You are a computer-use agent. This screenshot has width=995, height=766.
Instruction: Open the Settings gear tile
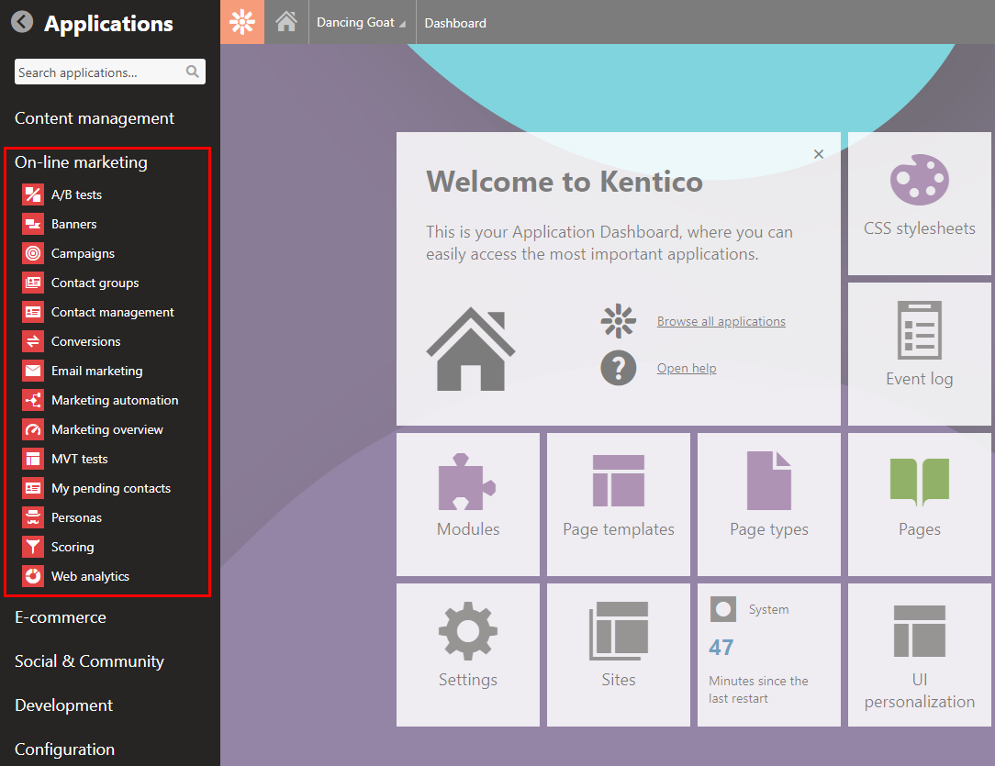coord(468,655)
